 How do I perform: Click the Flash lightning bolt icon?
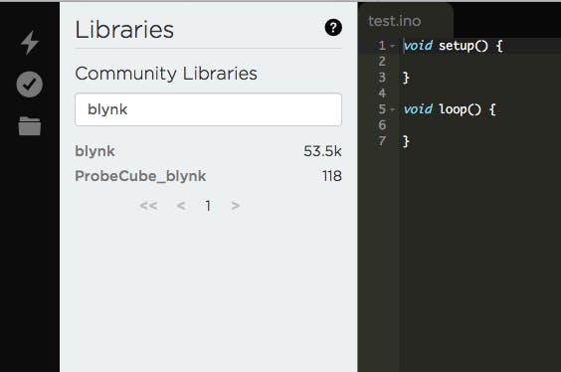[x=30, y=42]
